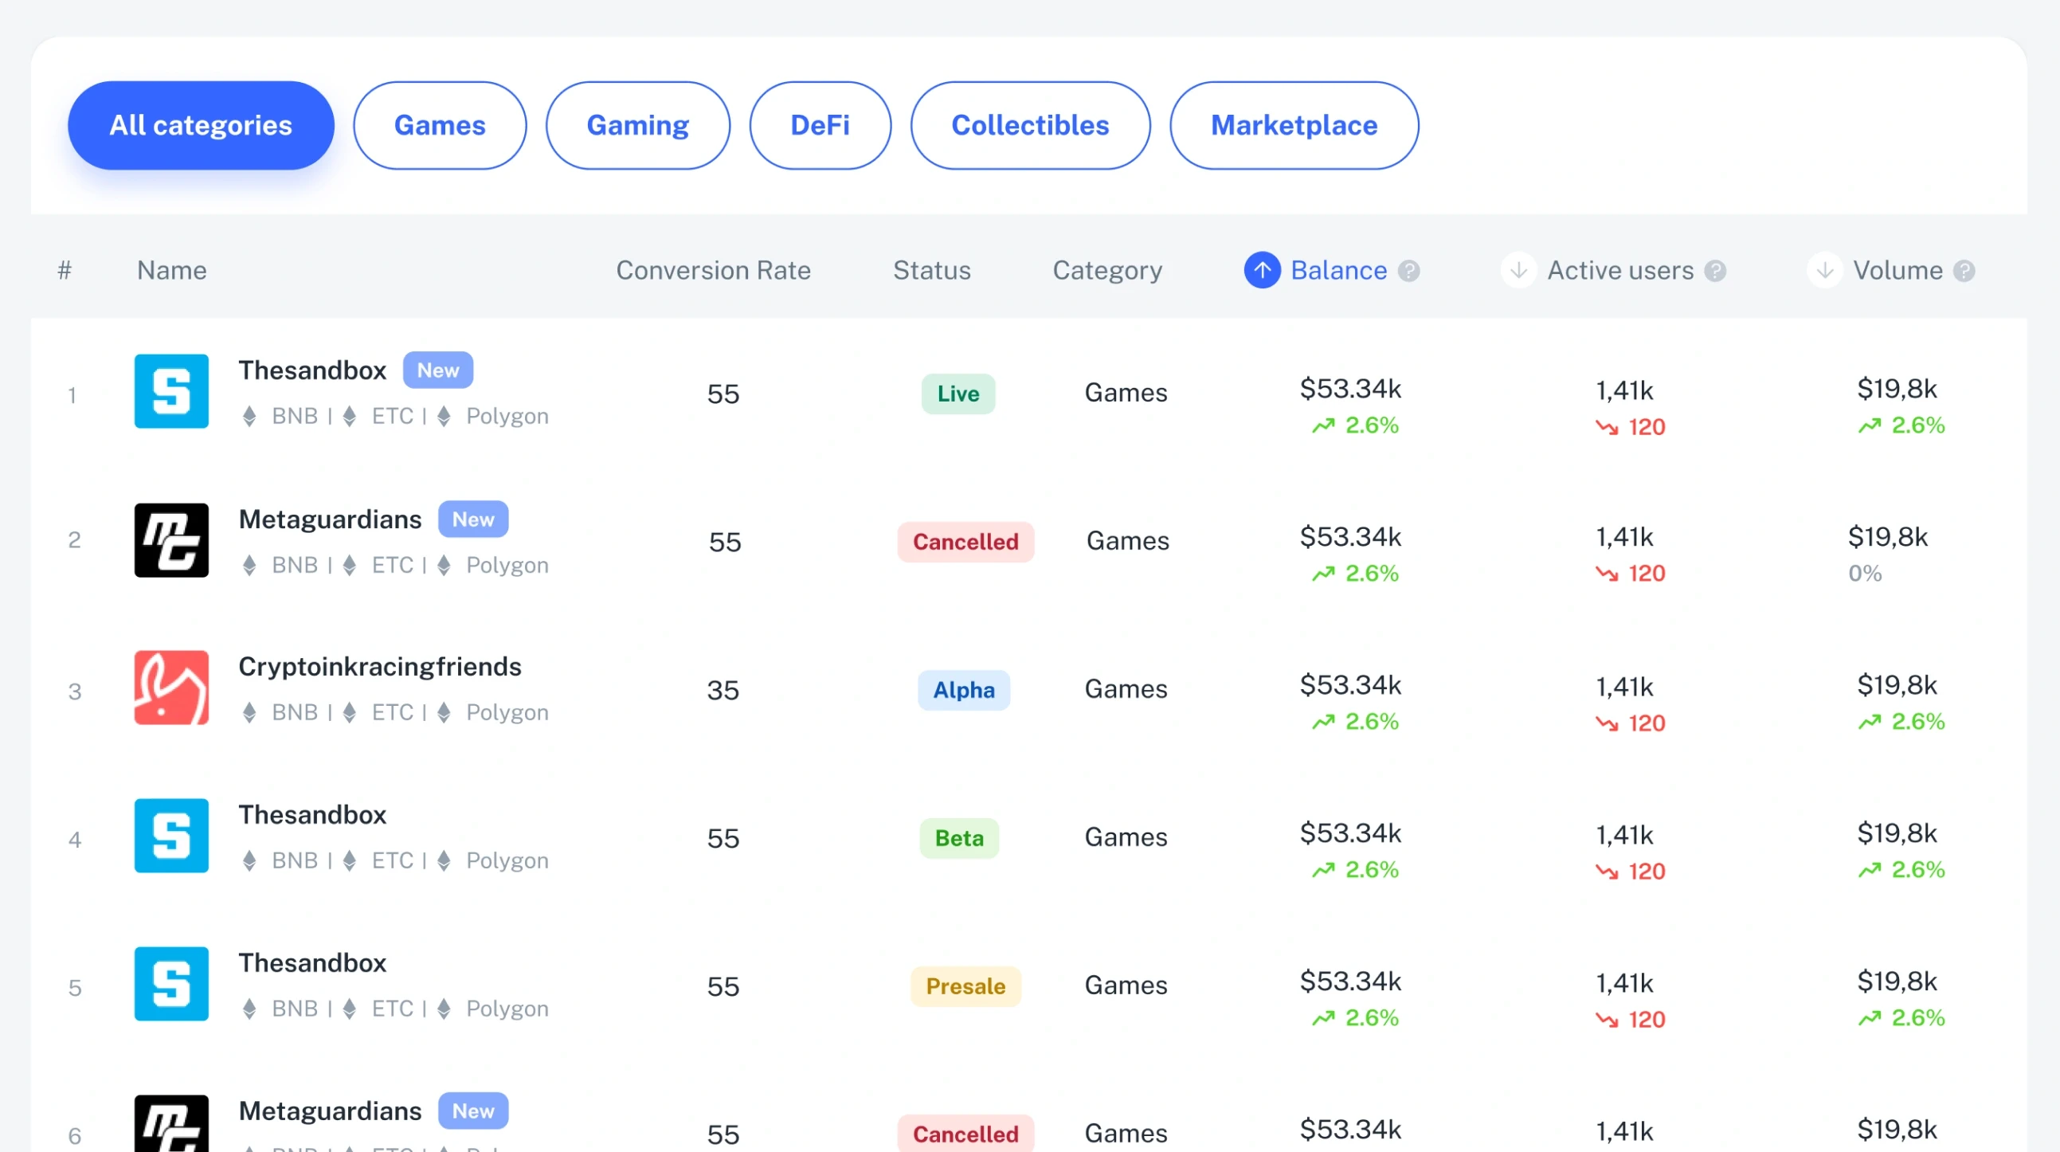Open the Active users help question mark
Screen dimensions: 2060x1152
(x=1715, y=271)
